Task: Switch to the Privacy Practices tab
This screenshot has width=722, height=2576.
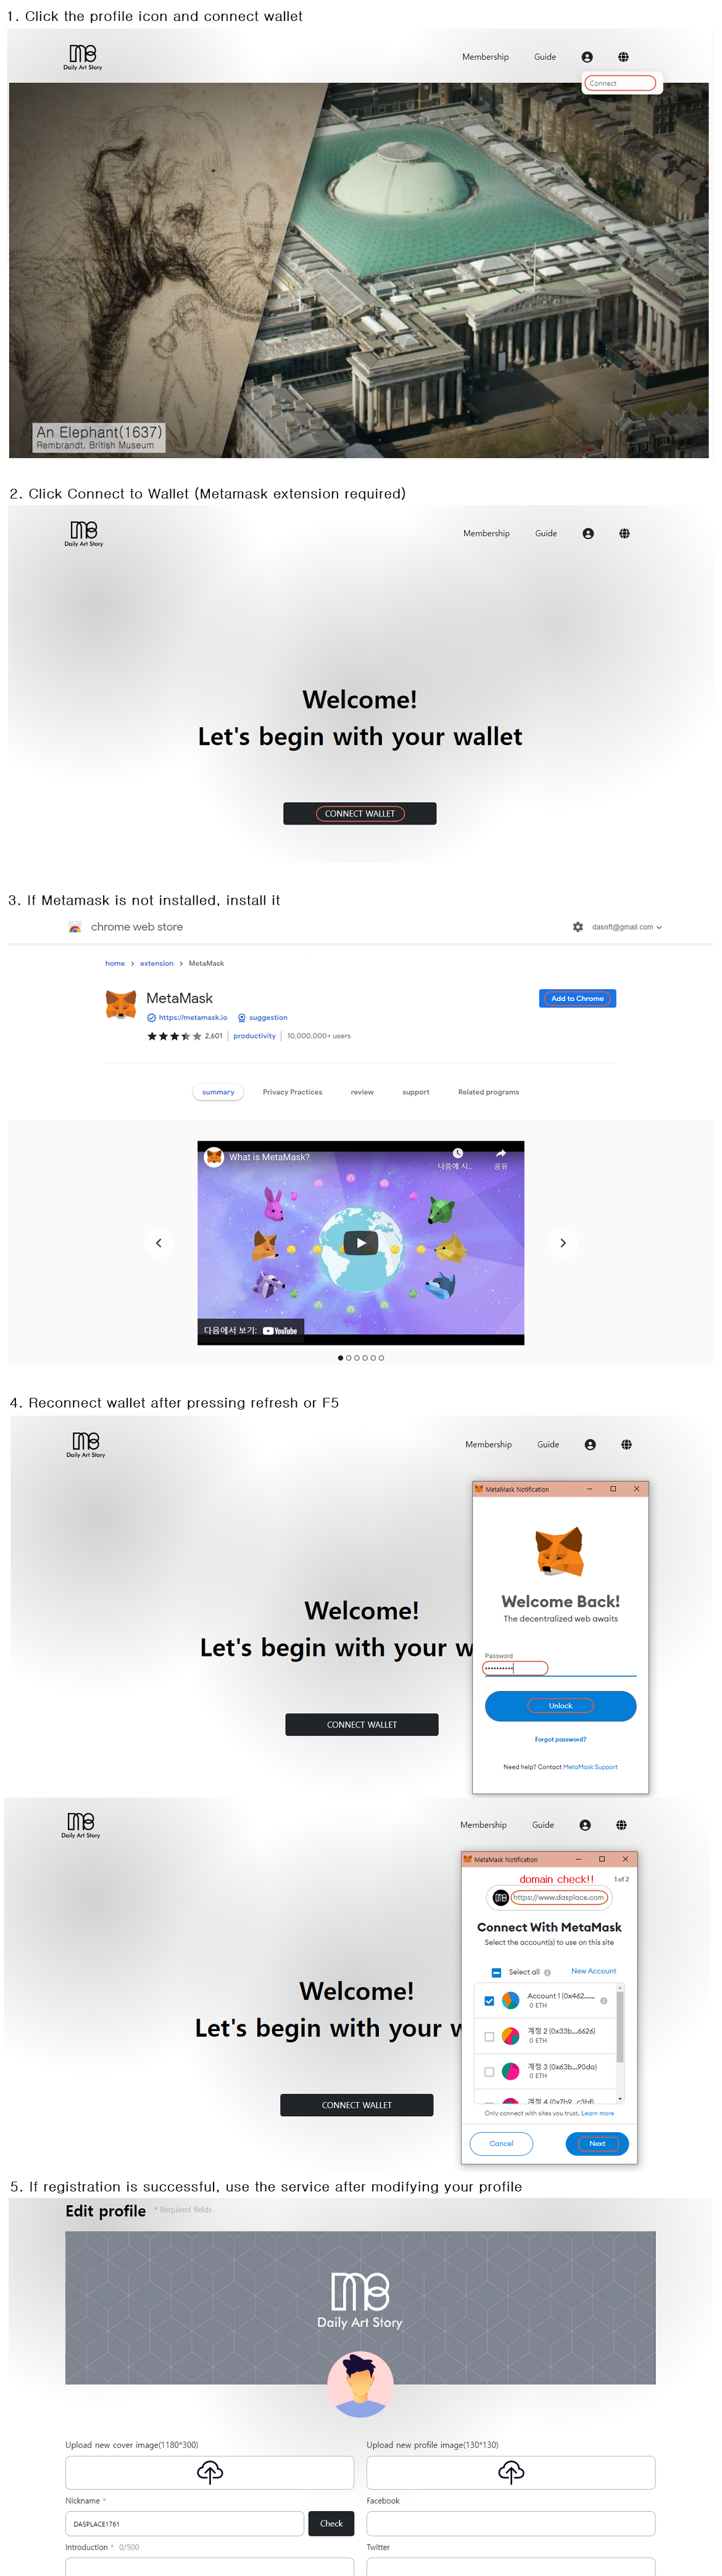Action: click(292, 1092)
